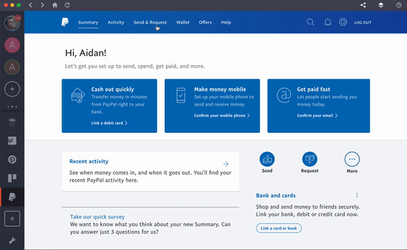This screenshot has width=407, height=250.
Task: Open the robot app icon in sidebar
Action: pos(12,122)
